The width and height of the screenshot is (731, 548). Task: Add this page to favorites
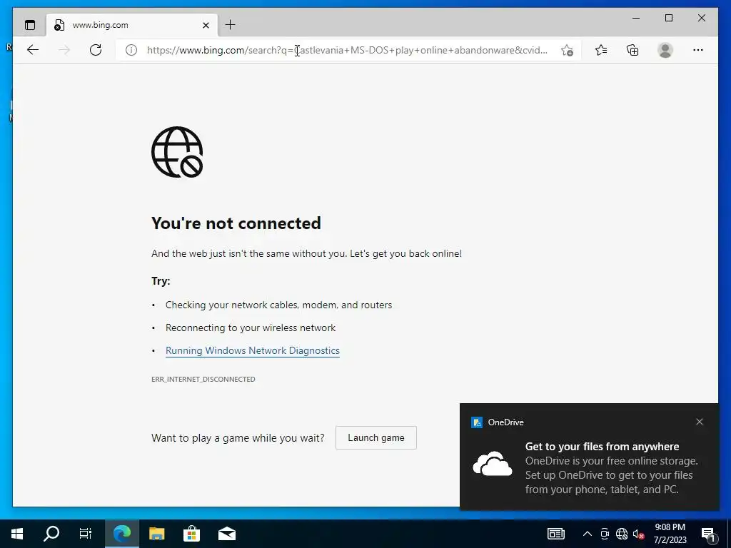pos(567,50)
